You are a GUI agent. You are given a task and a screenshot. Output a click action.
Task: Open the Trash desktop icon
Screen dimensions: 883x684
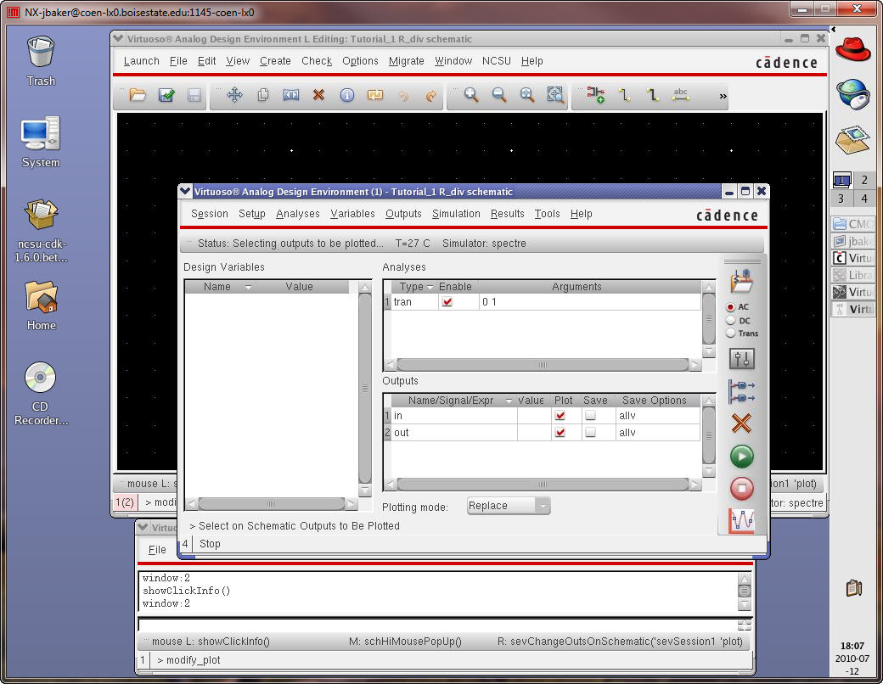[41, 52]
